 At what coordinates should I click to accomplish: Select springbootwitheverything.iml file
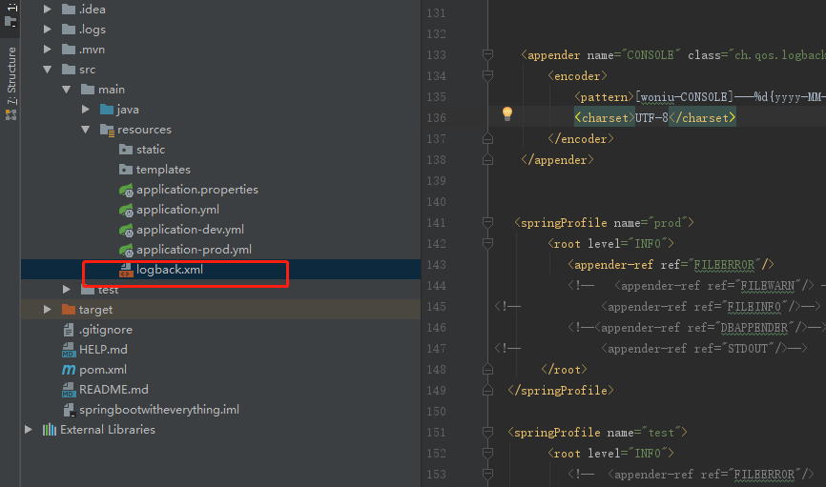tap(159, 410)
